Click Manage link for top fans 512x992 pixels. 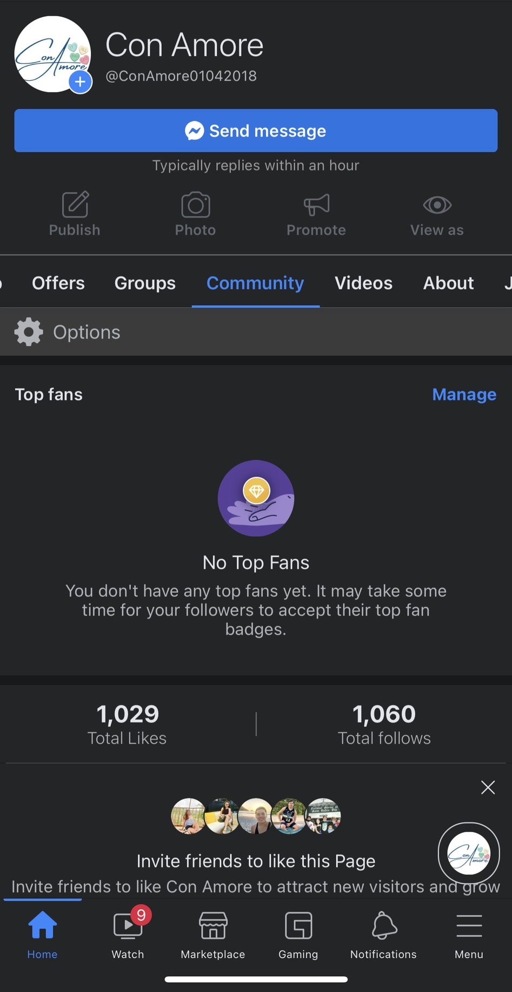click(x=464, y=395)
